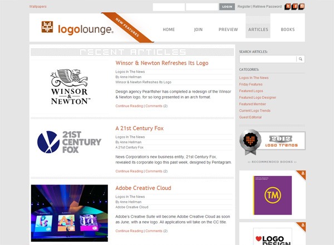The image size is (334, 245).
Task: Open Adobe Creative Cloud article title
Action: tap(144, 188)
